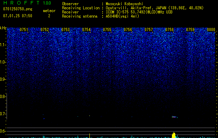Click the 0.7 kHz axis label
This screenshot has height=138, width=218.
pyautogui.click(x=2, y=114)
